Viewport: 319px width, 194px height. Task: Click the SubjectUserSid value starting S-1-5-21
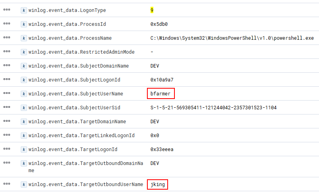[x=213, y=108]
